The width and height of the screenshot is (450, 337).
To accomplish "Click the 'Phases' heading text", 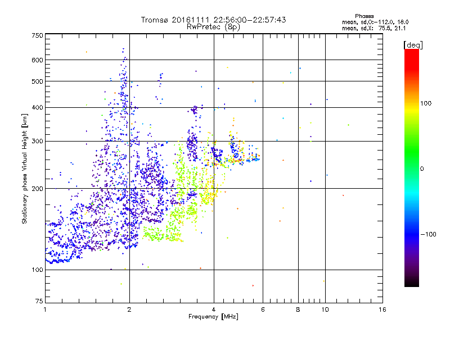I will 364,16.
